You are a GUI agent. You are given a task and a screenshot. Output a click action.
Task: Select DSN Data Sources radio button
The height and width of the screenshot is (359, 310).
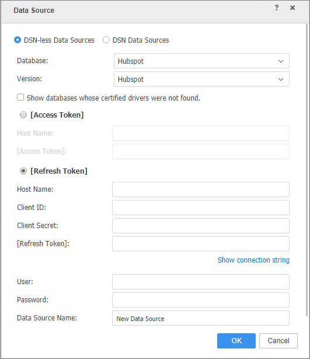106,40
